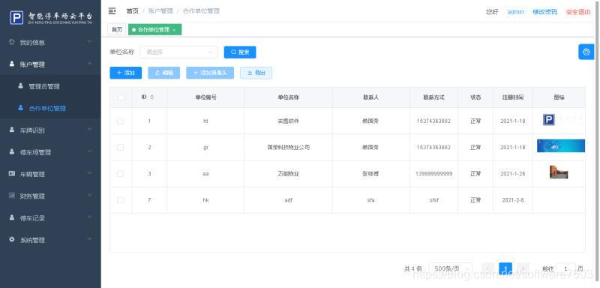This screenshot has height=288, width=600.
Task: Open blue banner thumbnail in row 2
Action: coord(560,145)
